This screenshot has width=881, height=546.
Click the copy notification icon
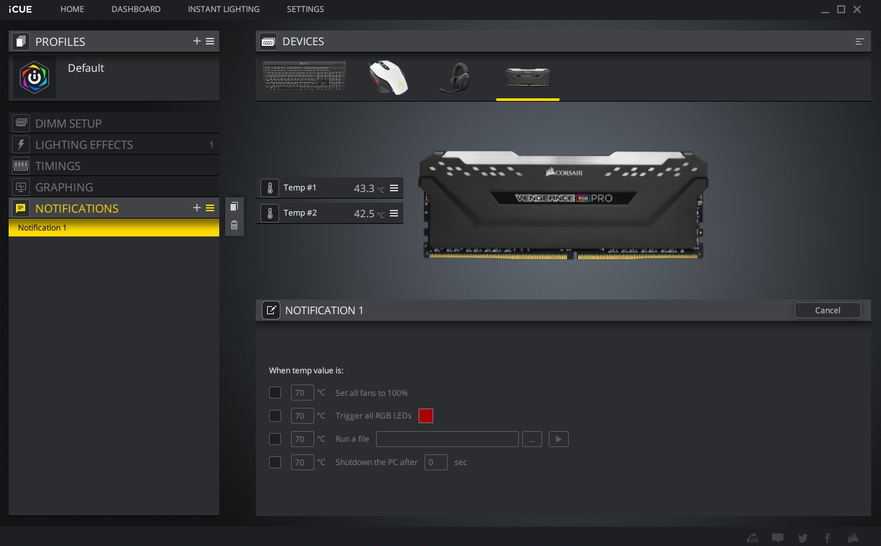click(234, 207)
